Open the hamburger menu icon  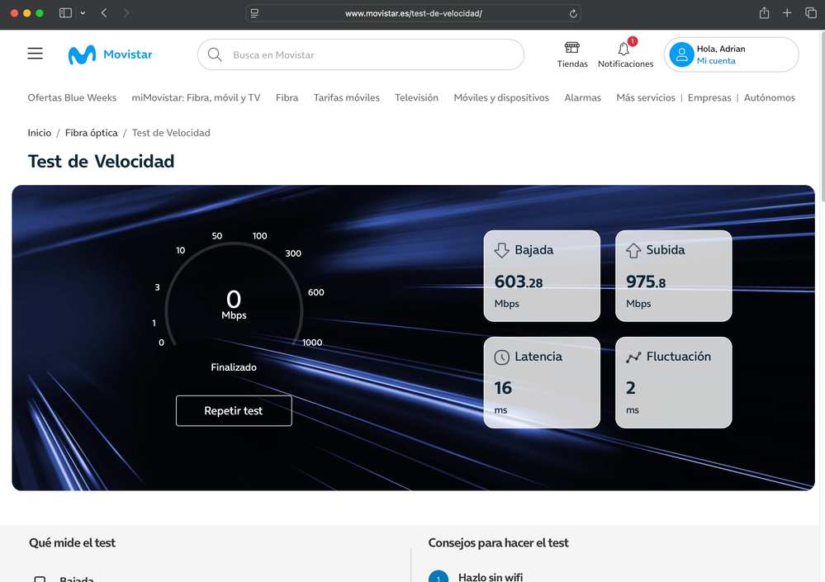[35, 54]
